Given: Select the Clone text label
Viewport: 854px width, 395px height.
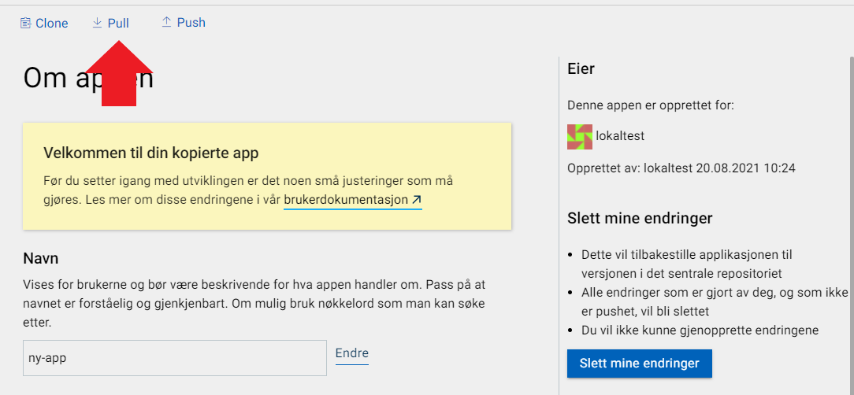Looking at the screenshot, I should (52, 23).
